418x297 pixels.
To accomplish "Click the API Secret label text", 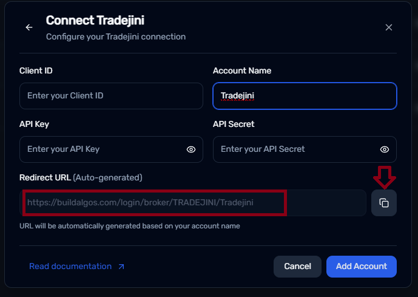I will [x=234, y=124].
